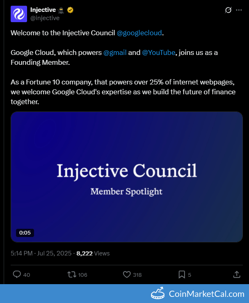Repost the tweet with the retweet icon
Screen dimensions: 249x303
(x=72, y=275)
